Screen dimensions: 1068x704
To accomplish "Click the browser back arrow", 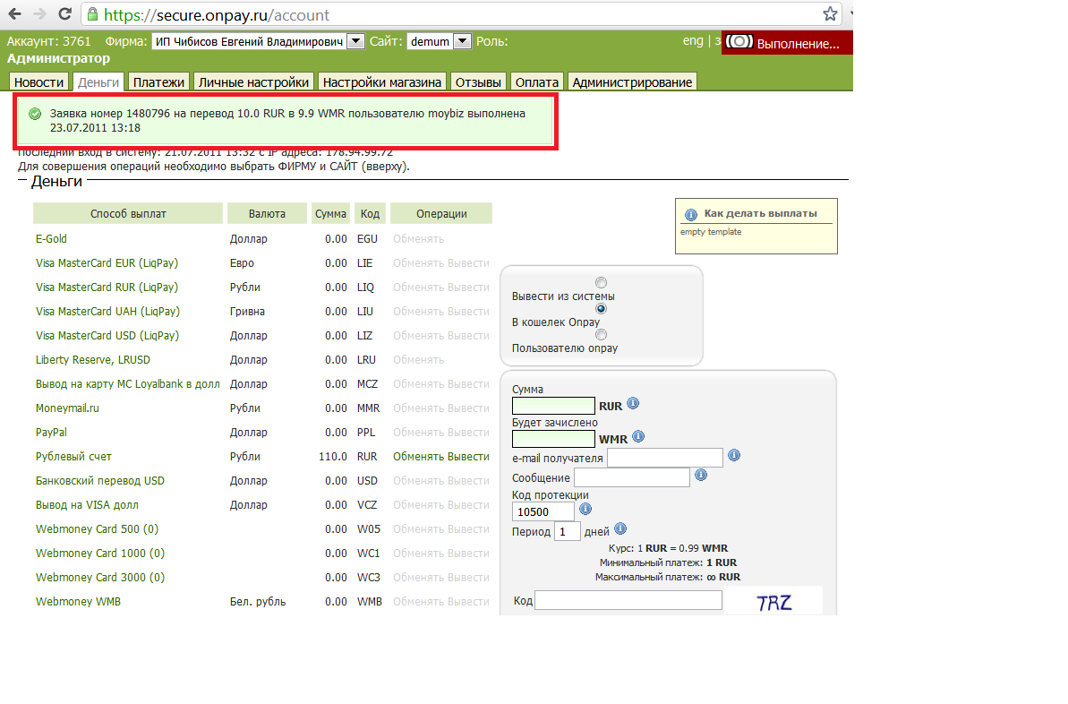I will pos(15,14).
